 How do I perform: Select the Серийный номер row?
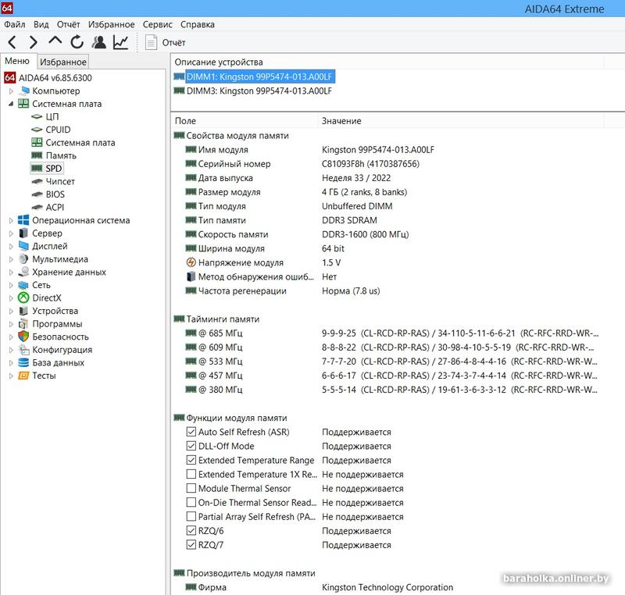[x=302, y=164]
